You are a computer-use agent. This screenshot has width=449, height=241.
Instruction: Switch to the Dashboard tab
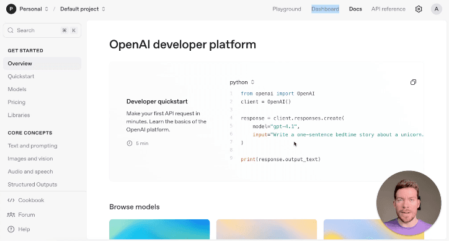[326, 9]
